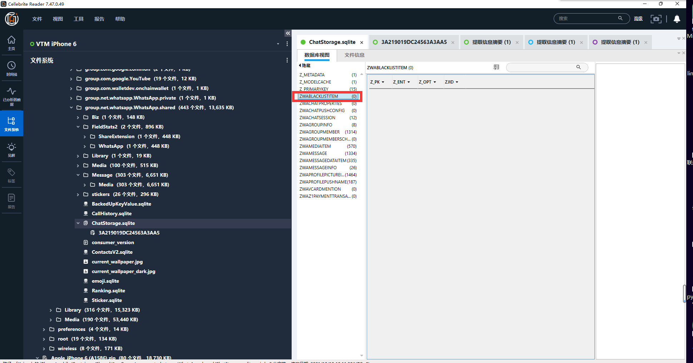Open the 文件 menu
693x363 pixels.
pyautogui.click(x=37, y=19)
